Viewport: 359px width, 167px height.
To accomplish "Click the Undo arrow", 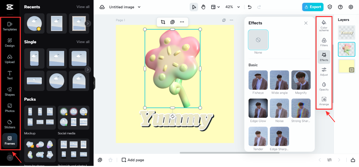I will [x=250, y=7].
